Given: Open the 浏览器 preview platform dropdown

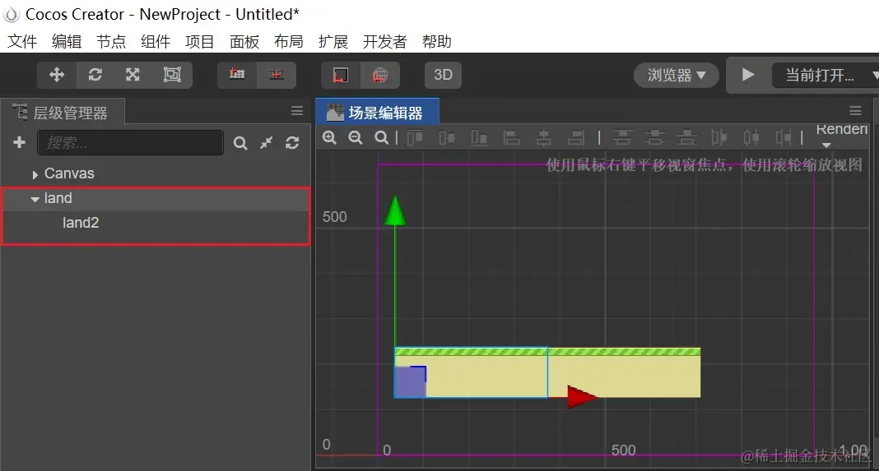Looking at the screenshot, I should point(676,75).
